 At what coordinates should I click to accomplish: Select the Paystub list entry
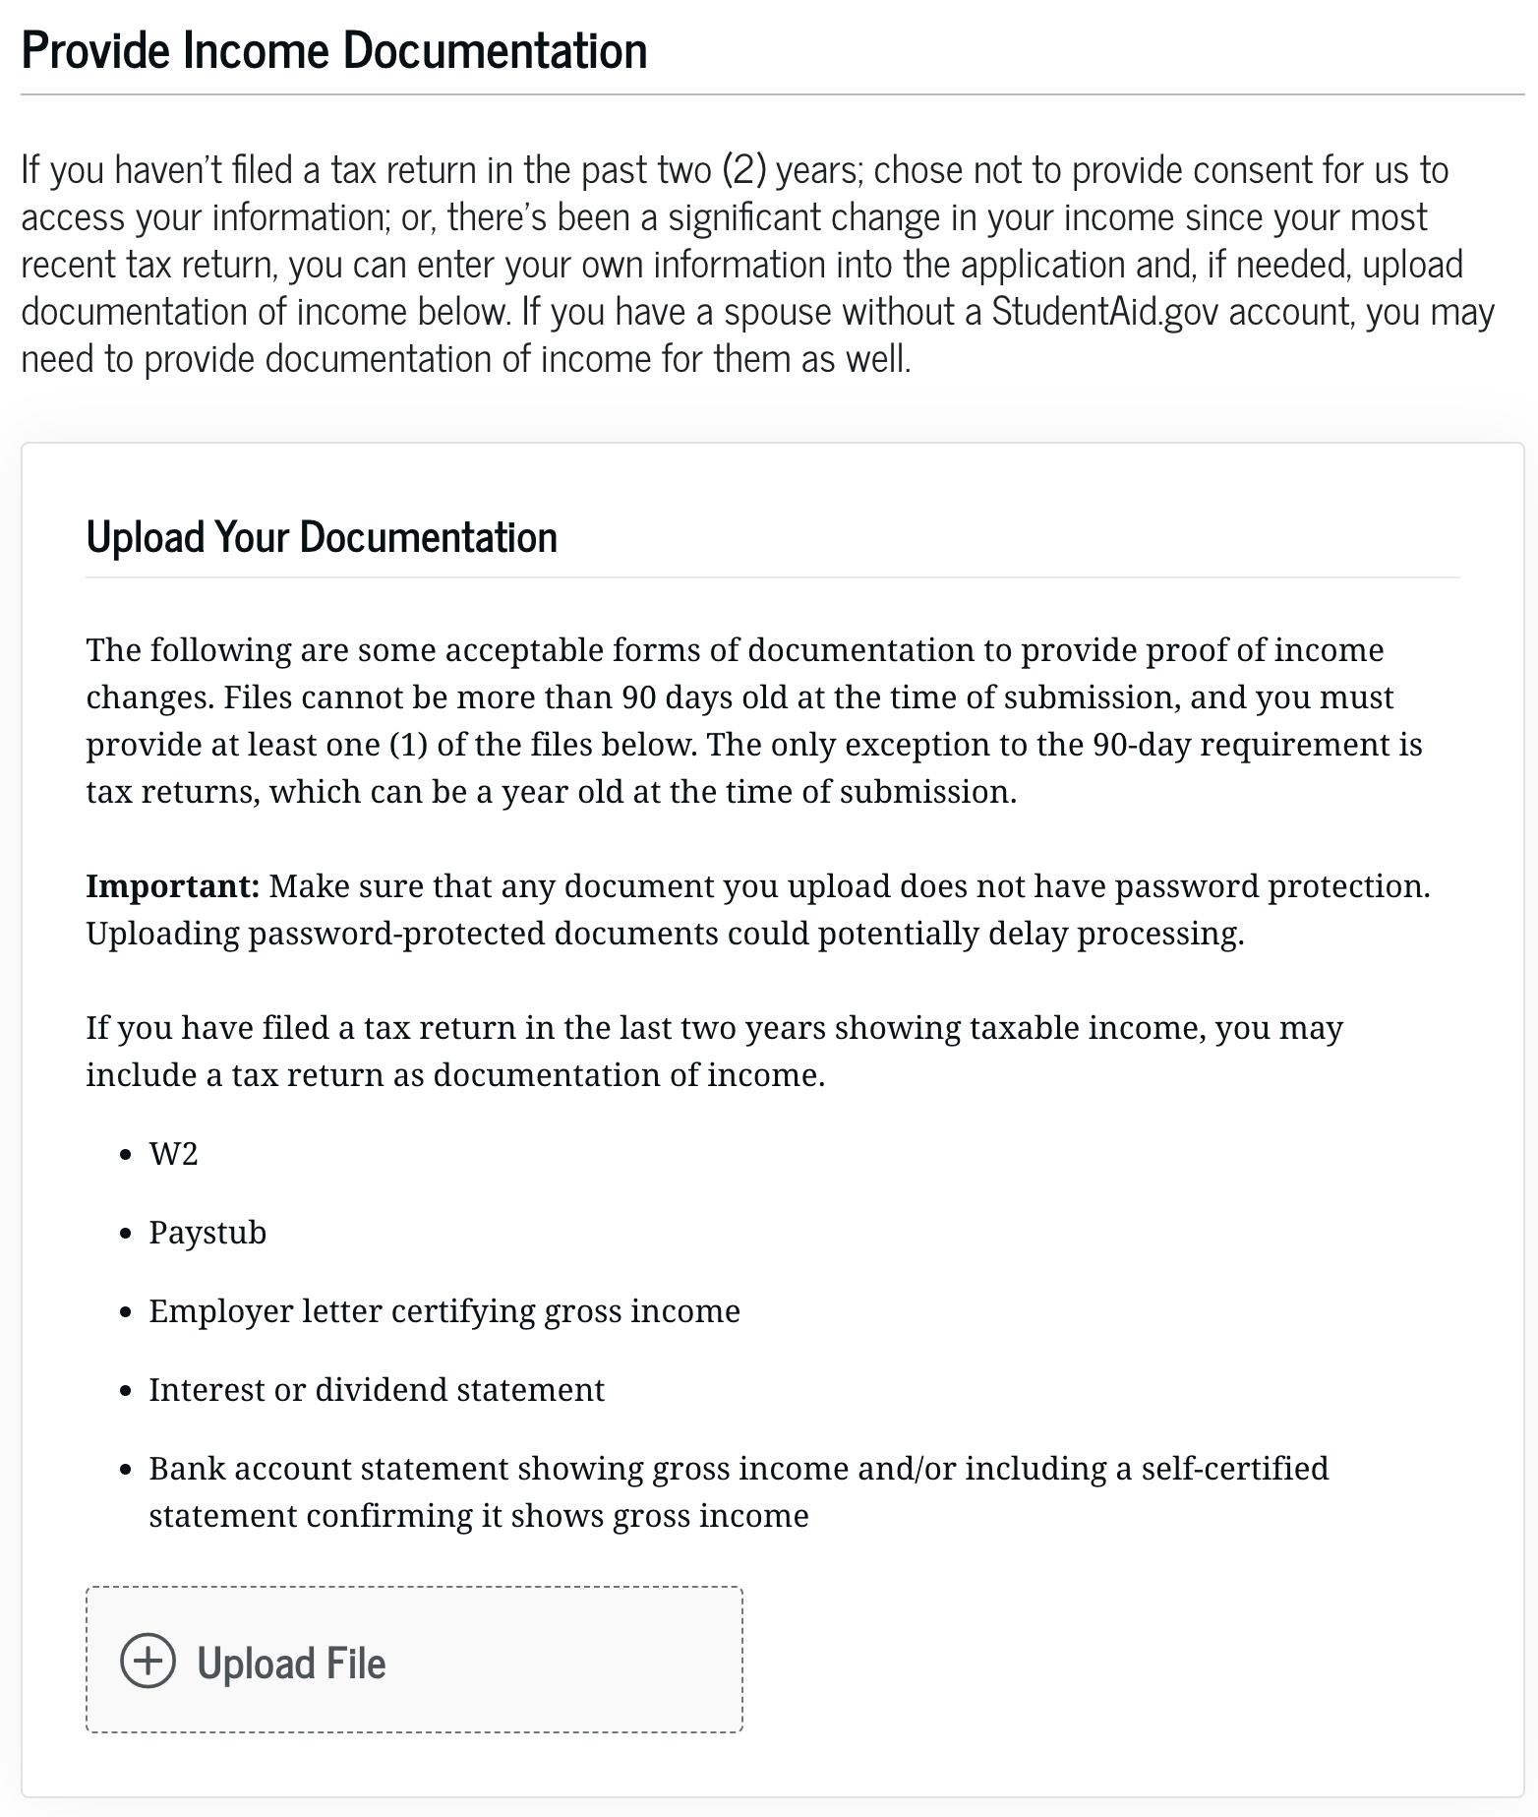pos(207,1232)
